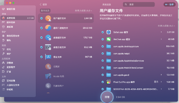This screenshot has width=179, height=103.
Task: Click the Old Updates (旧更新) icon
Action: [48, 66]
